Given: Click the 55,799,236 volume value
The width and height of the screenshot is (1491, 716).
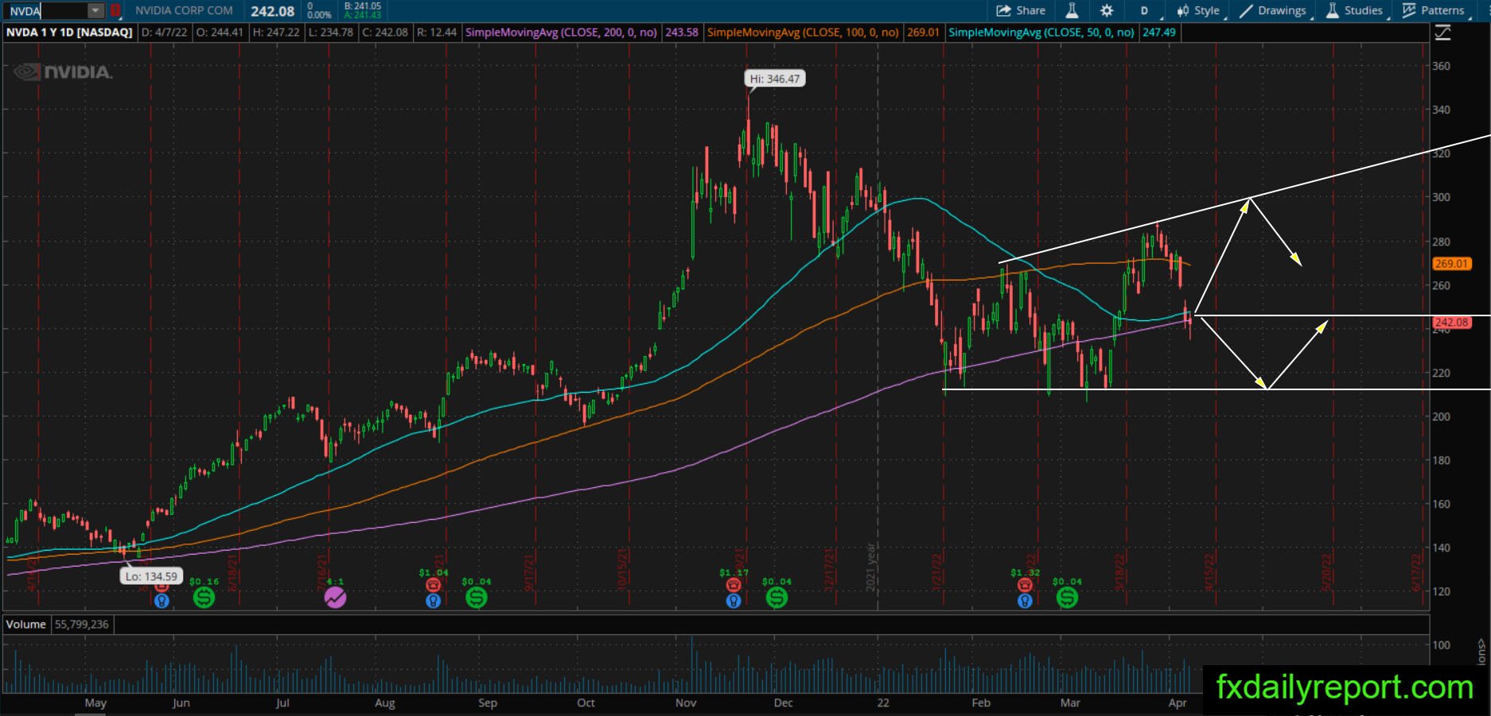Looking at the screenshot, I should pos(82,625).
